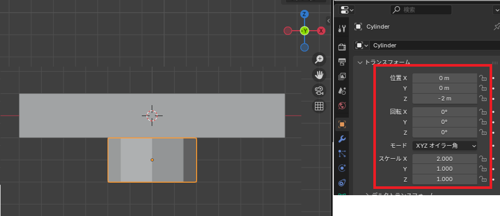Toggle lock on Location X
The height and width of the screenshot is (216, 500).
pyautogui.click(x=483, y=78)
